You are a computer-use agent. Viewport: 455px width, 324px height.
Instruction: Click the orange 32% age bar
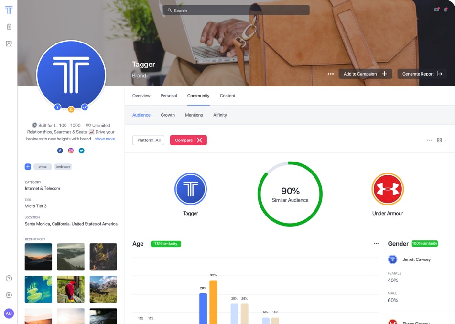(x=213, y=302)
